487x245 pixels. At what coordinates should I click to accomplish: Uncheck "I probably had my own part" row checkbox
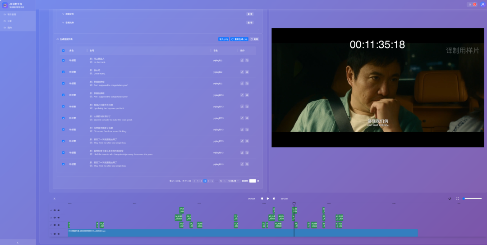click(x=64, y=107)
